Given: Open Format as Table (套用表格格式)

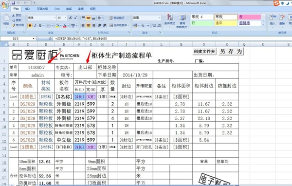Looking at the screenshot, I should pos(182,20).
